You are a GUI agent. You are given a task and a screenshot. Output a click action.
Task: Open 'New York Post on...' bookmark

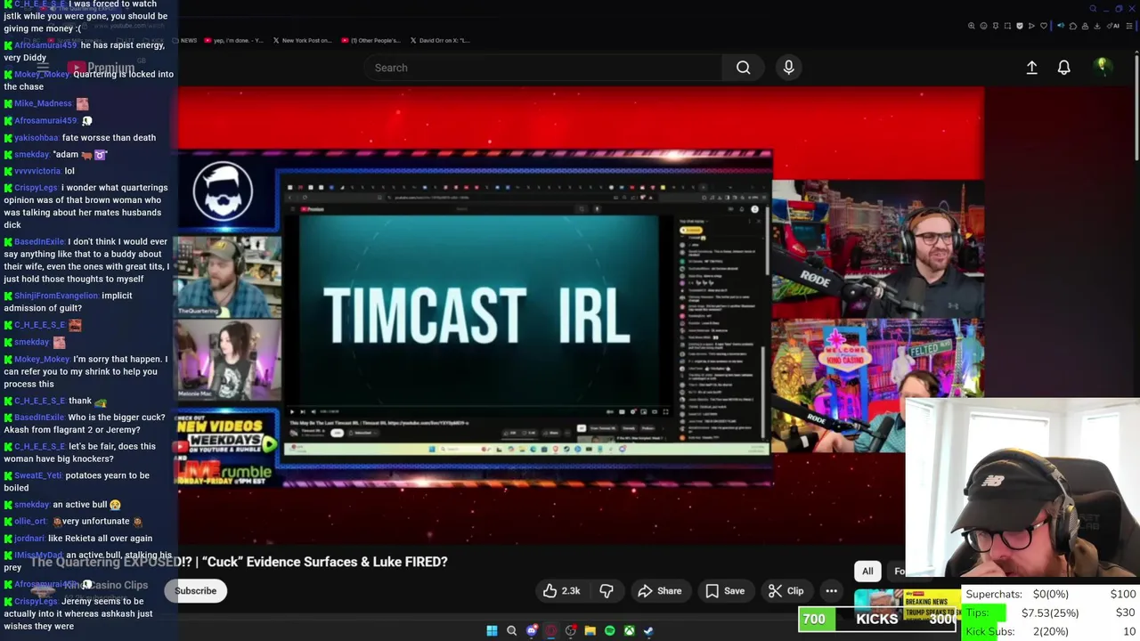tap(302, 40)
